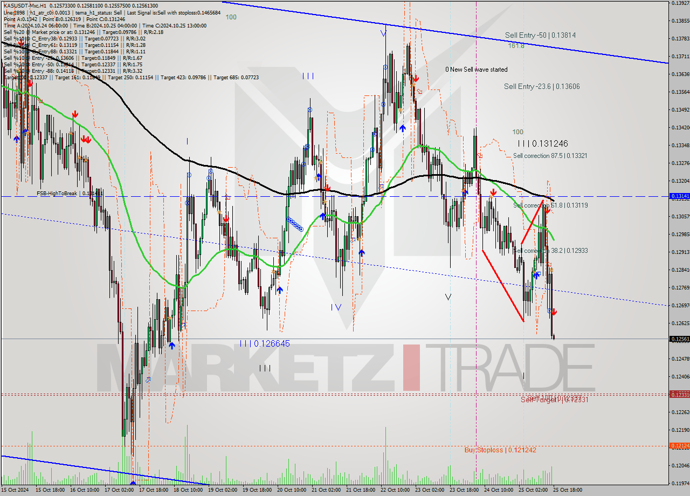690x496 pixels.
Task: Click the '17 Oct 02:00' time label
Action: [119, 490]
